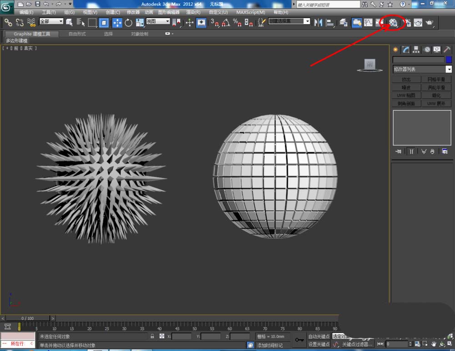Click the Mirror tool icon
The width and height of the screenshot is (455, 351).
click(x=318, y=22)
